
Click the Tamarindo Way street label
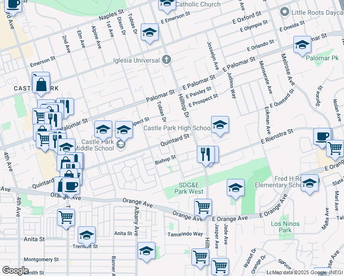click(x=185, y=234)
